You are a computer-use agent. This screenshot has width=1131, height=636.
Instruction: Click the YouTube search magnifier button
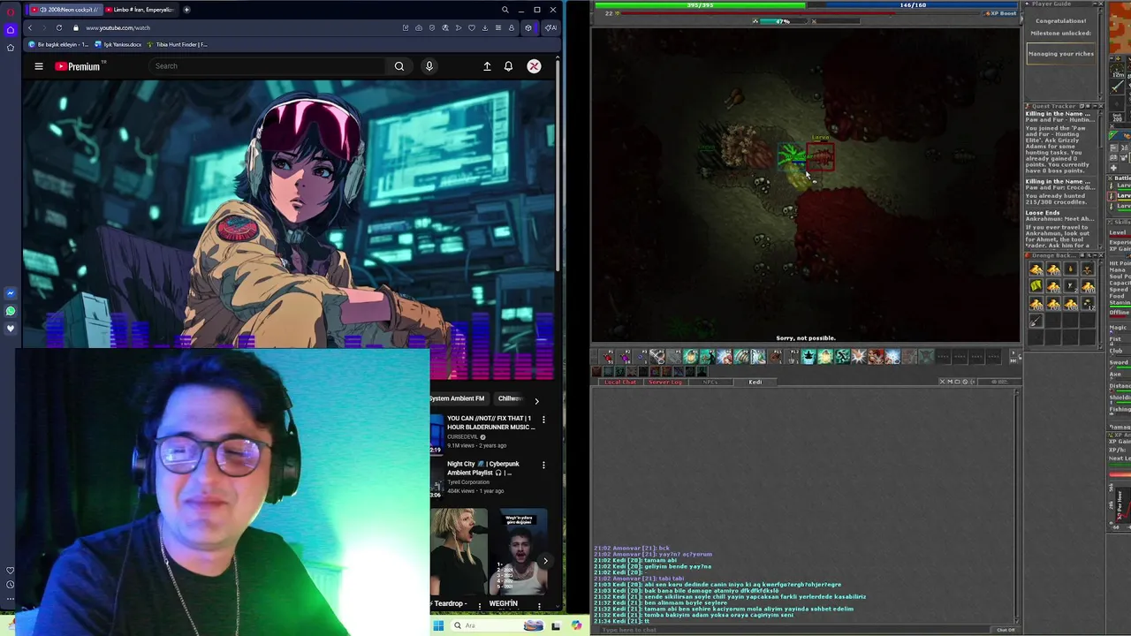coord(399,66)
